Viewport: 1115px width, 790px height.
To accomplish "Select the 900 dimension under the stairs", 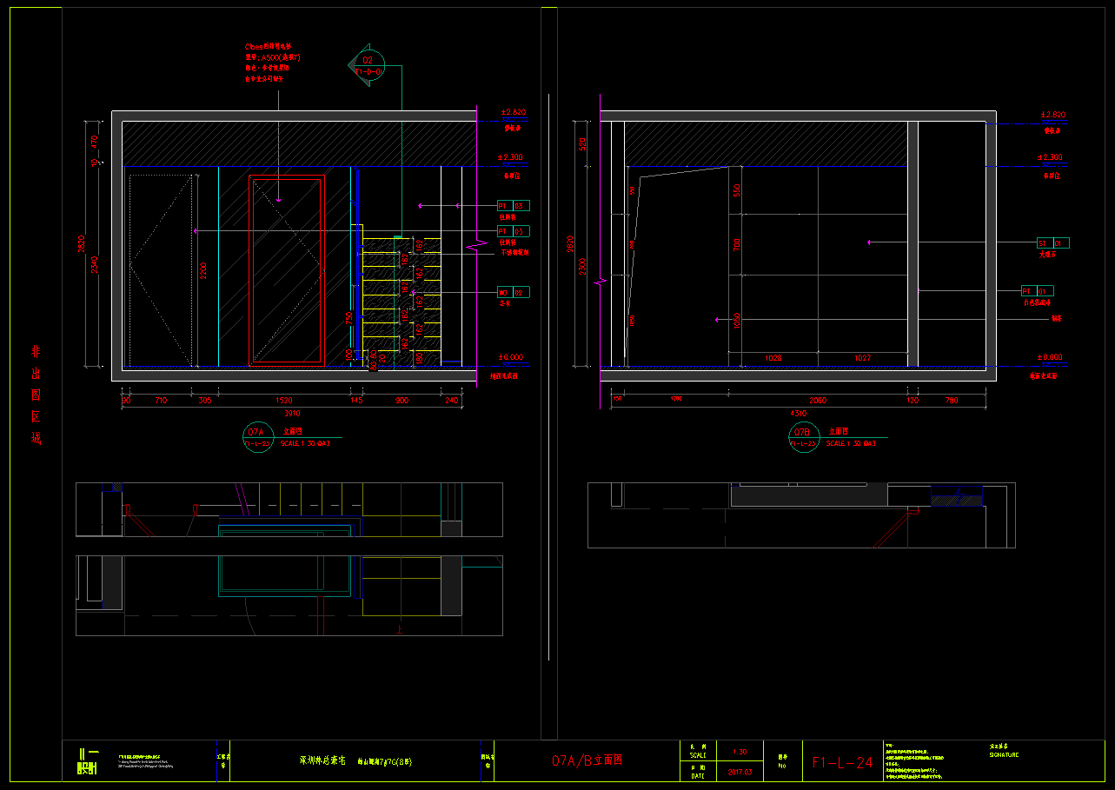I will click(402, 401).
